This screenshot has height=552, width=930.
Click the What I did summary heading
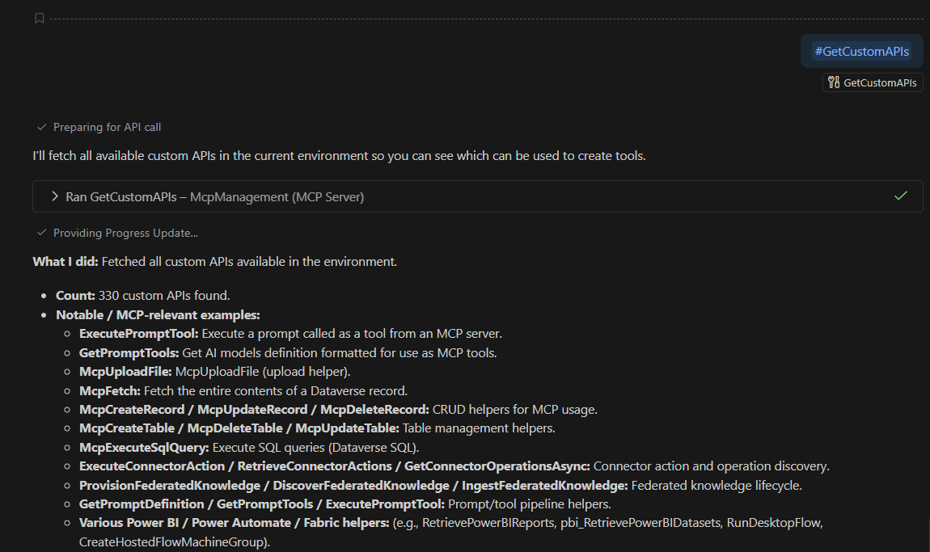coord(66,261)
